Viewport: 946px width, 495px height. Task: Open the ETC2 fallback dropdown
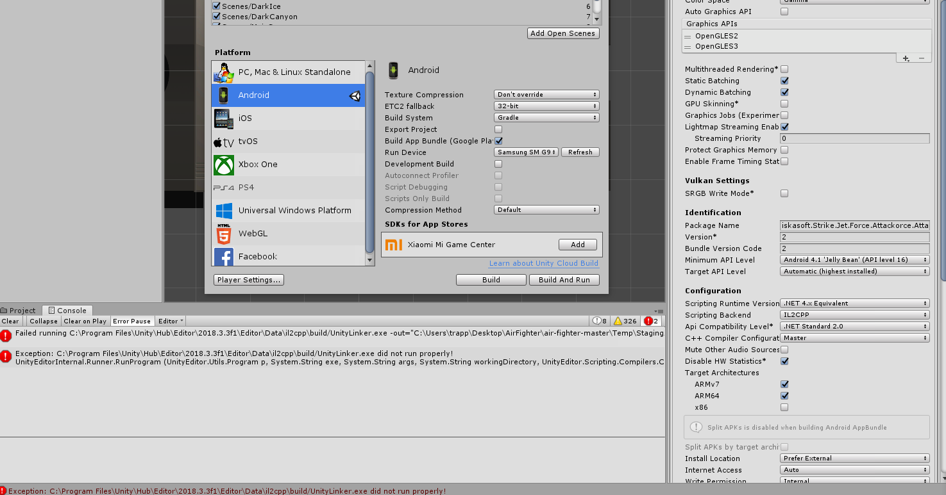546,106
